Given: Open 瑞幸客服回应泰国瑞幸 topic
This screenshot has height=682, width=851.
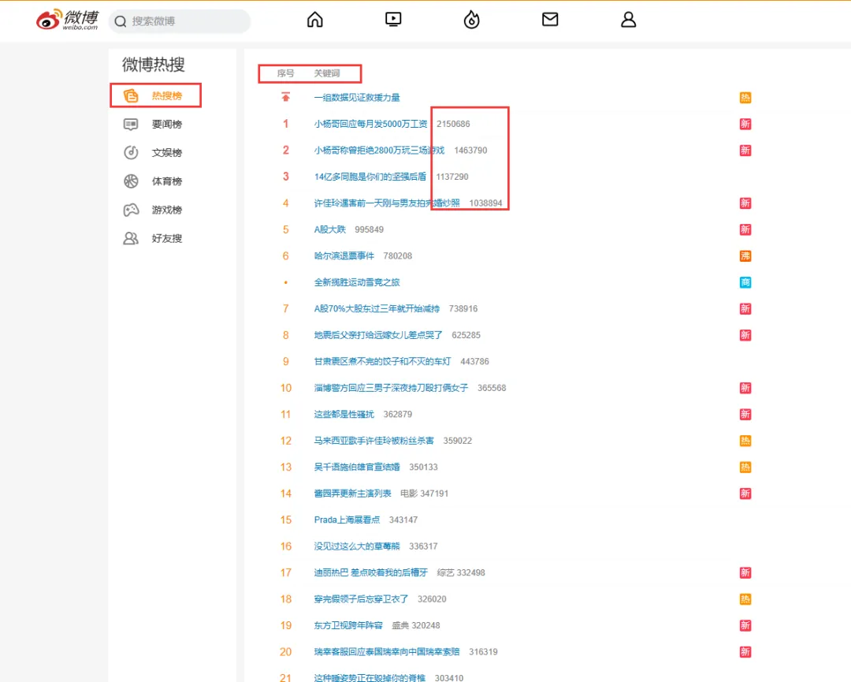Looking at the screenshot, I should tap(386, 652).
